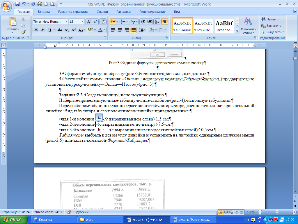The image size is (298, 224).
Task: Decrease paragraph indent
Action: coord(143,22)
